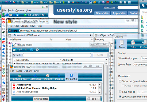This screenshot has width=147, height=102.
Task: Click the green car icon atop the sidebar
Action: tap(43, 7)
